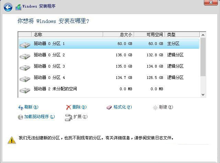This screenshot has width=220, height=163.
Task: Click 逻辑分区 type in 分区 2 row
Action: click(175, 55)
